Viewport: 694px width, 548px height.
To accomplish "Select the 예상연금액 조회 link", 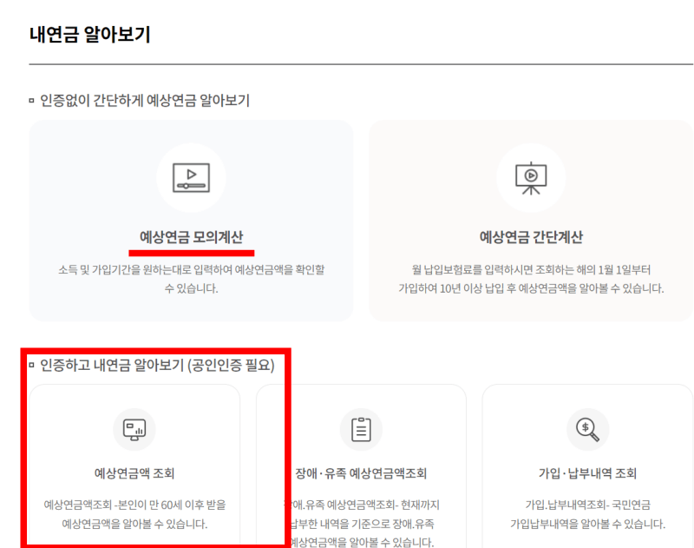I will [133, 473].
